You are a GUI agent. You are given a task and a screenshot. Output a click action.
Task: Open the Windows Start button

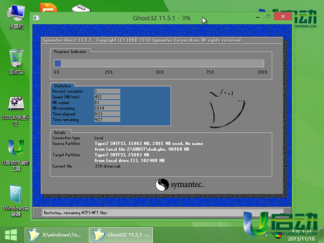11,235
